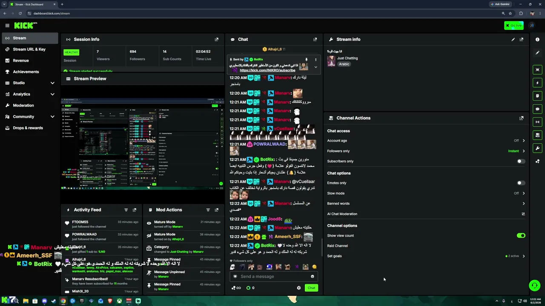Open Set goals chevron

click(x=524, y=256)
